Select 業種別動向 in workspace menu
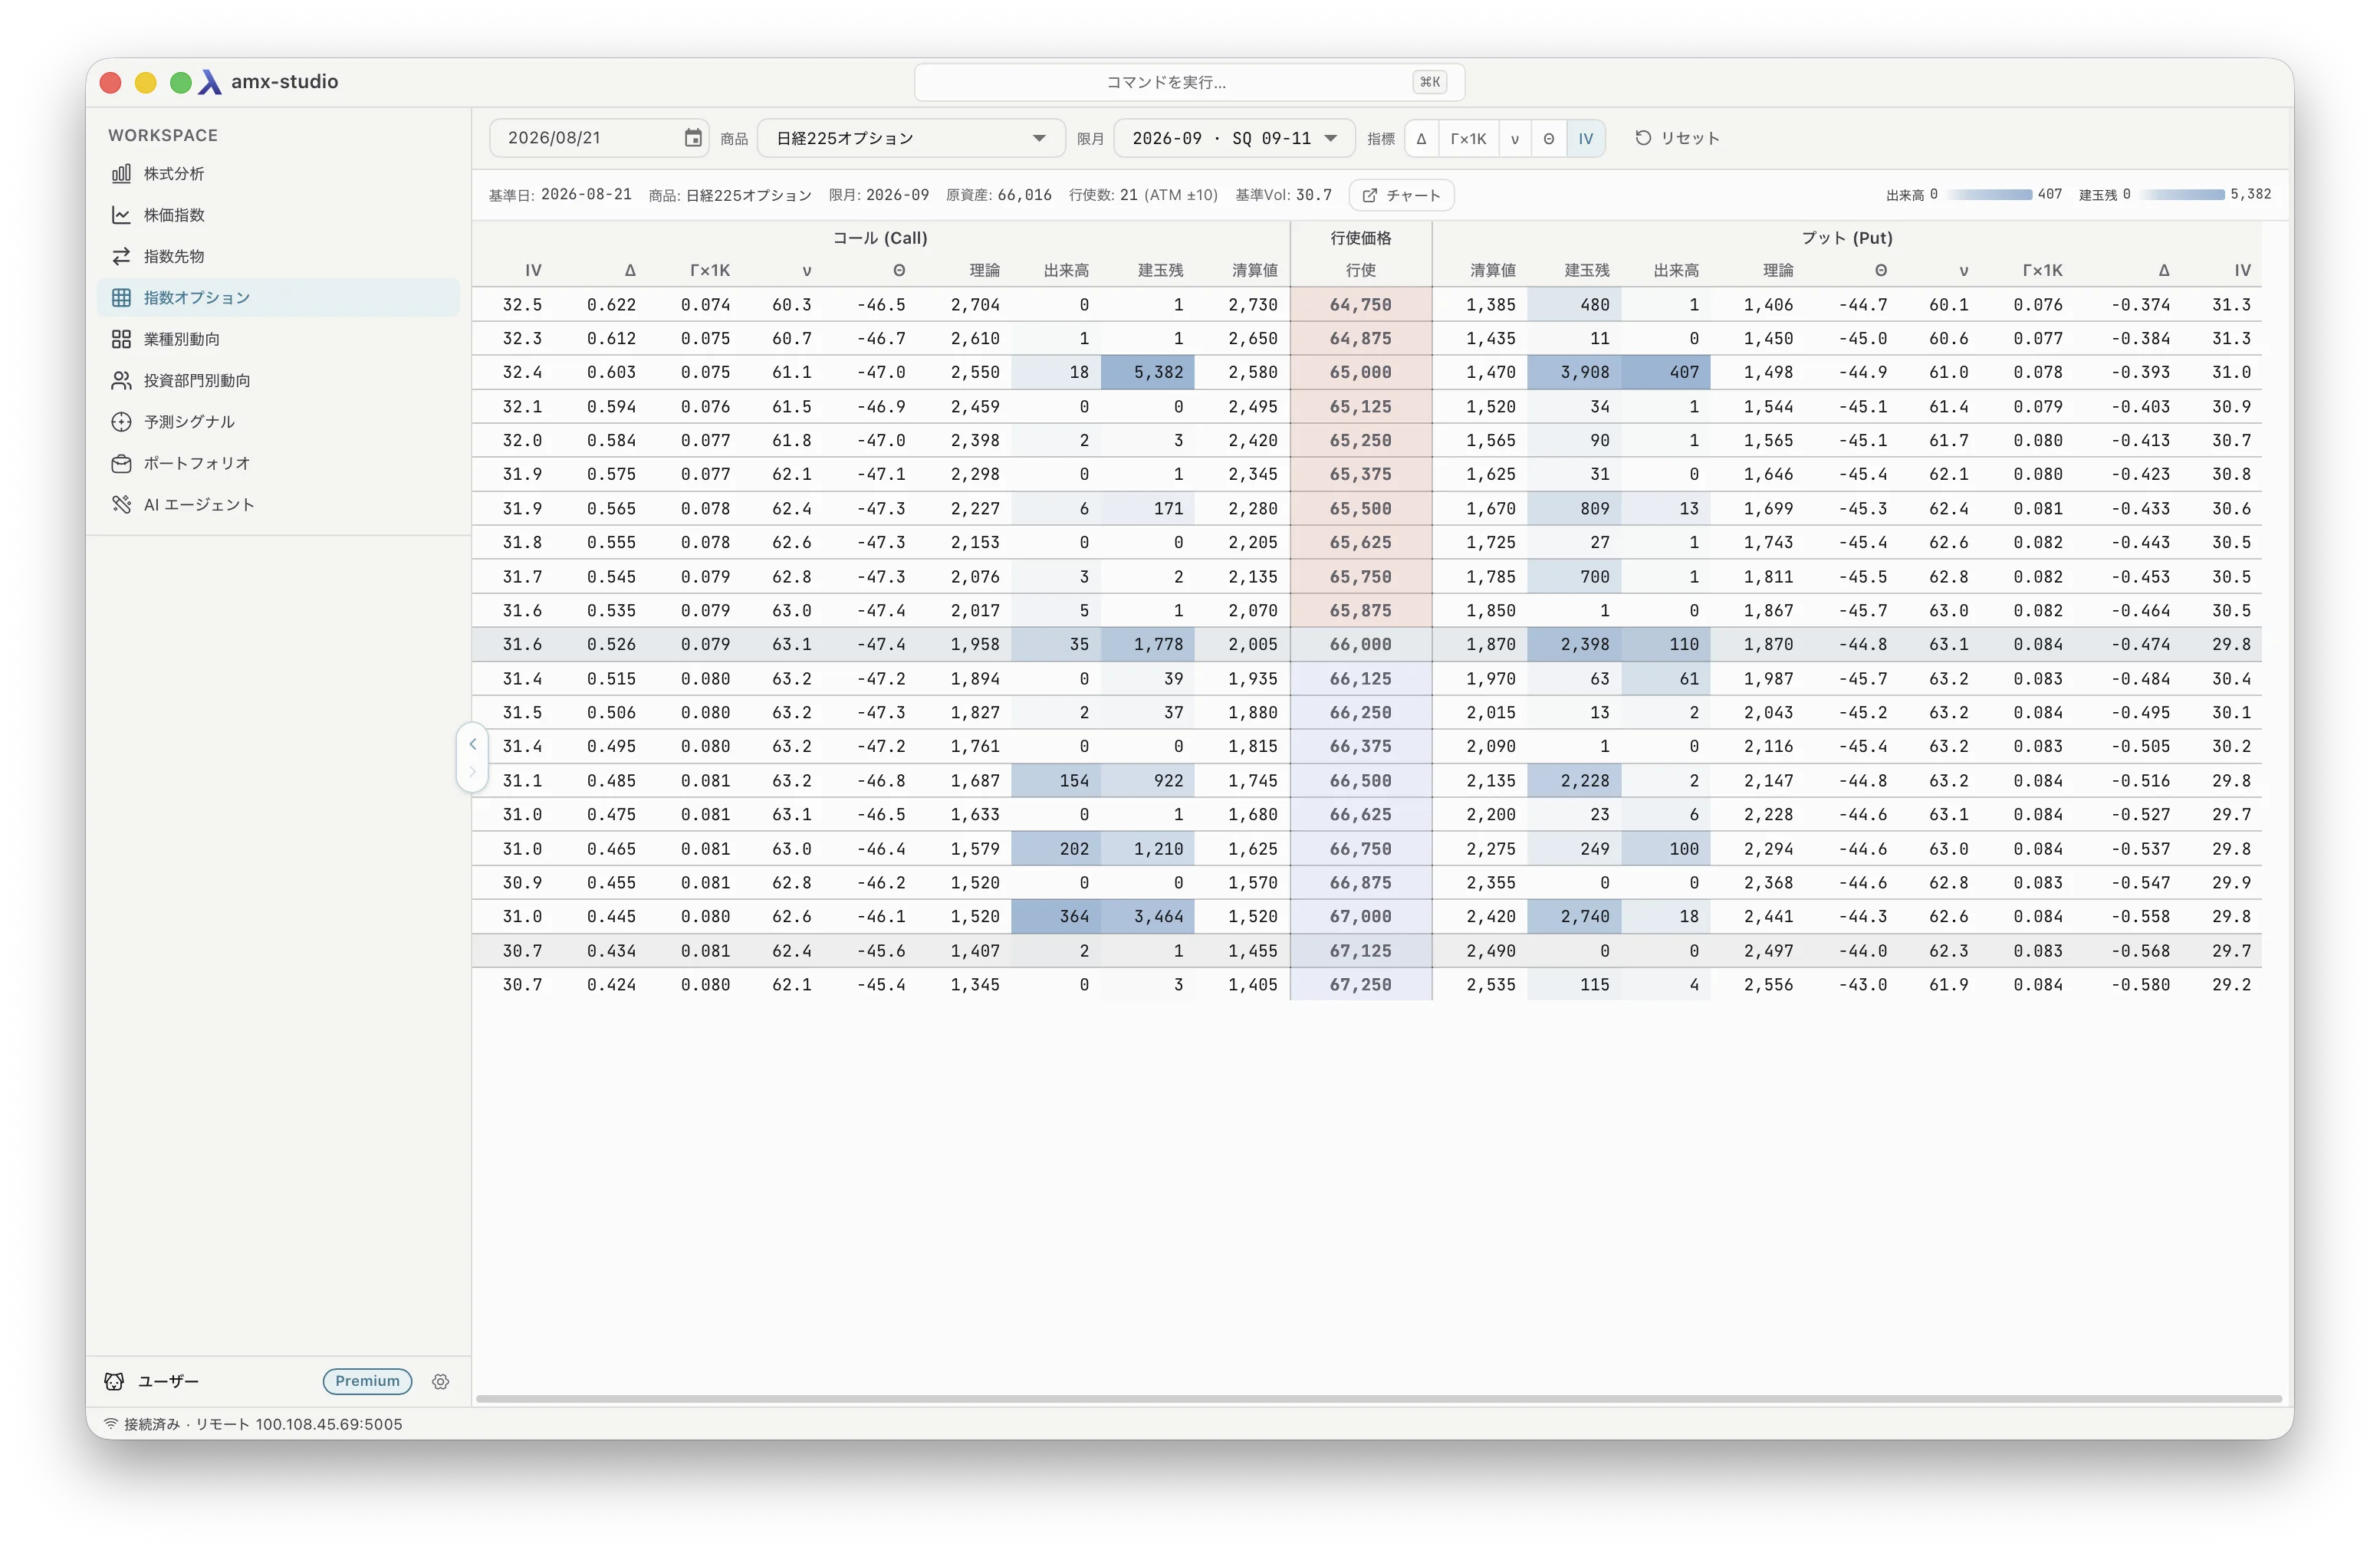The height and width of the screenshot is (1553, 2380). click(278, 339)
